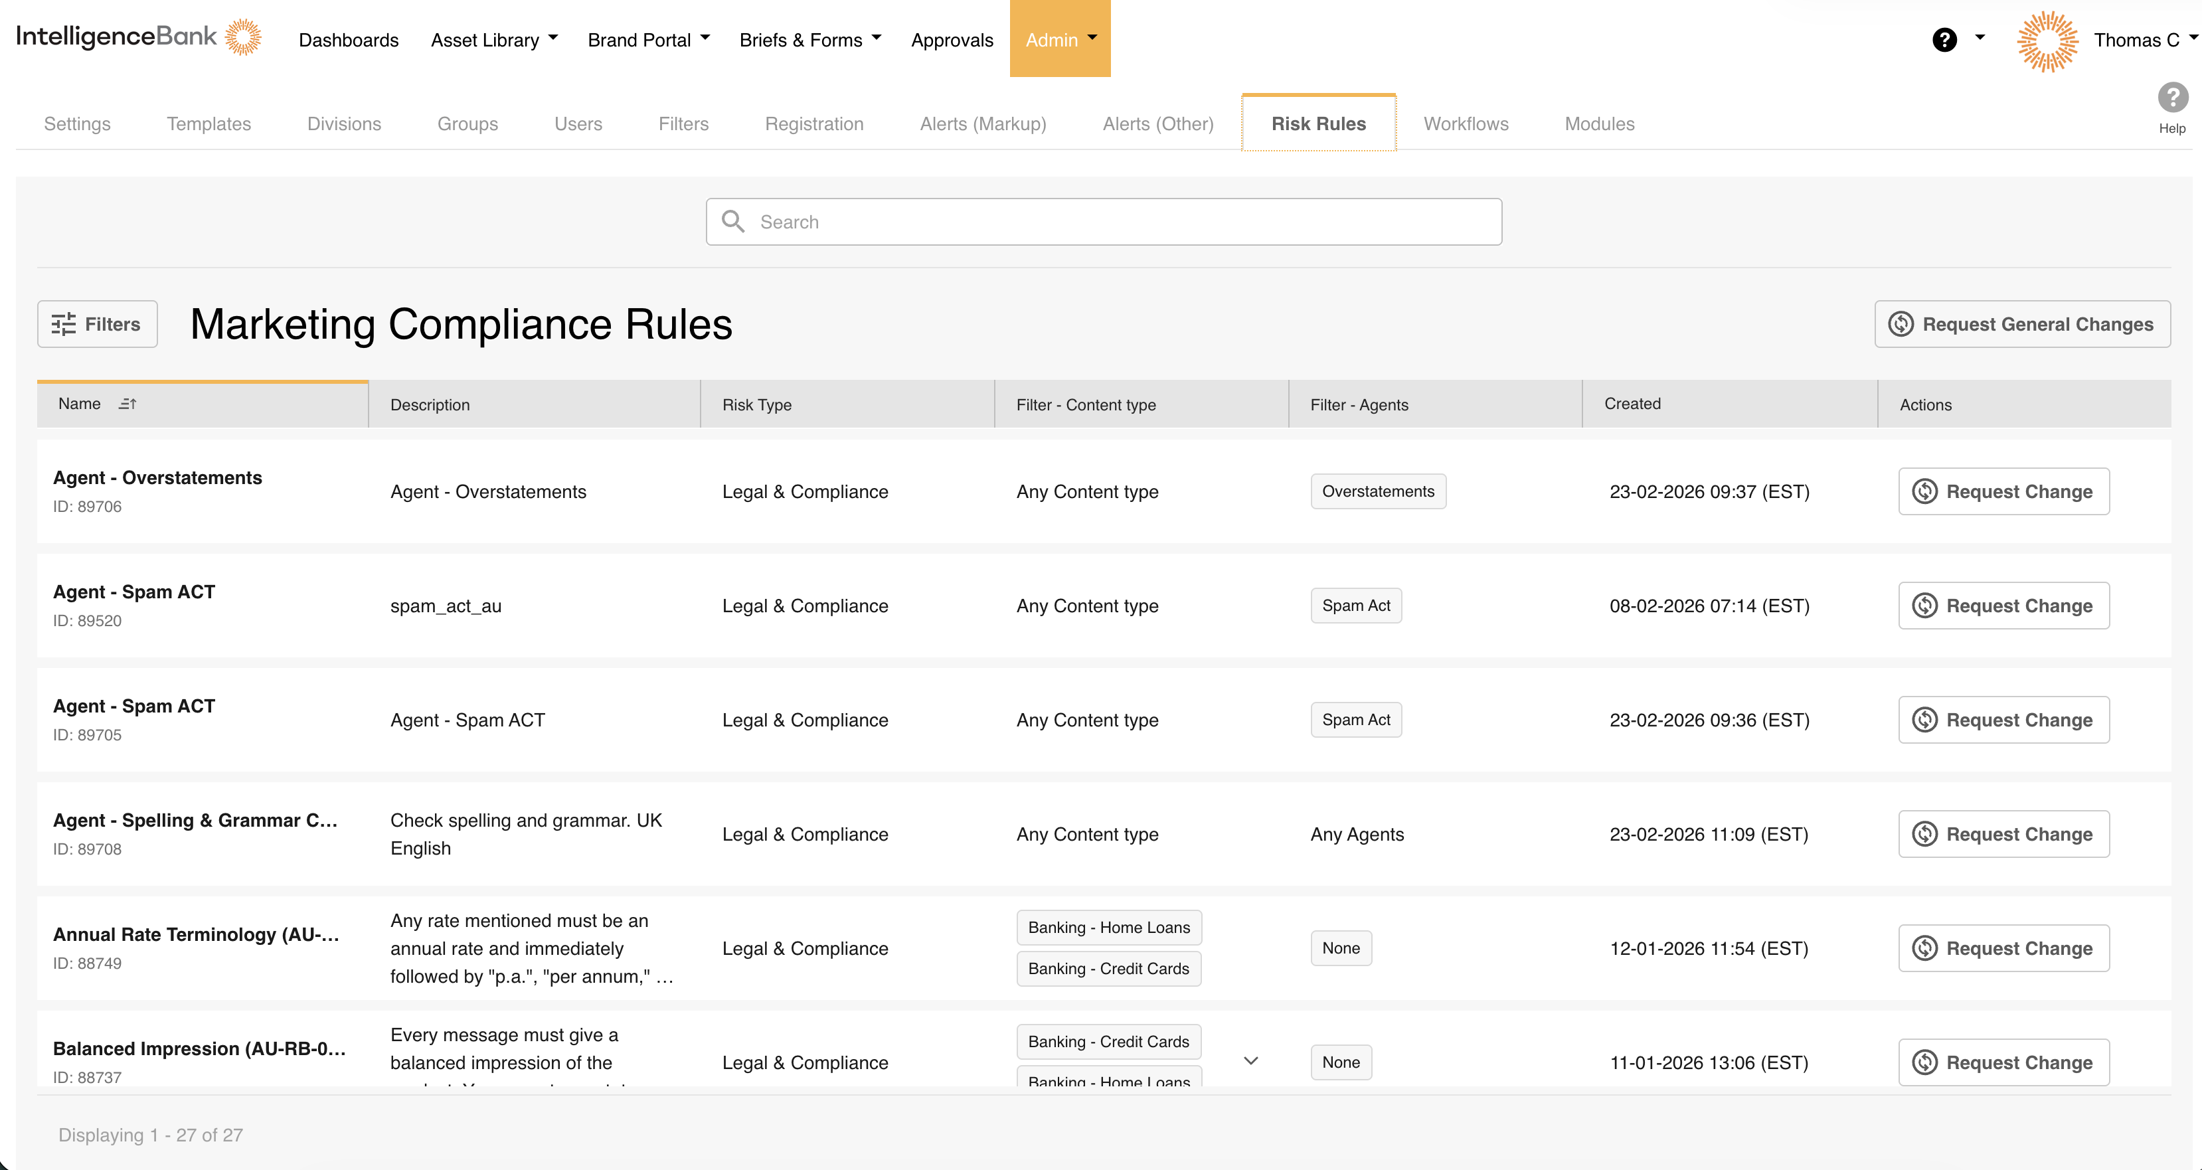Click the Spam Act agent tag
The image size is (2202, 1170).
[x=1356, y=605]
